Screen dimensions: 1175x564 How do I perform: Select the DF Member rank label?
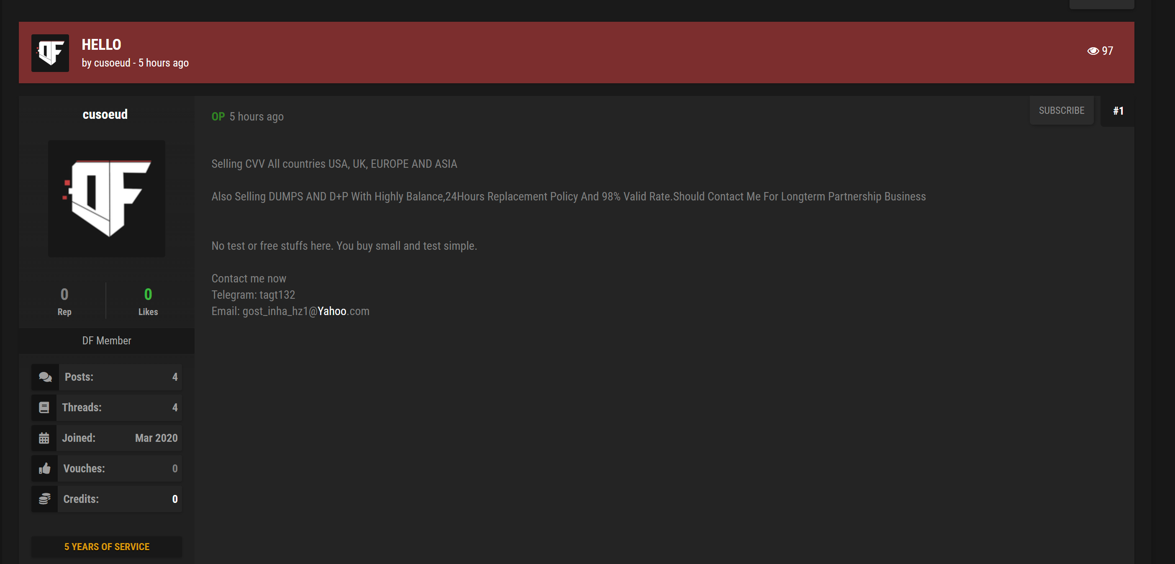pos(107,341)
